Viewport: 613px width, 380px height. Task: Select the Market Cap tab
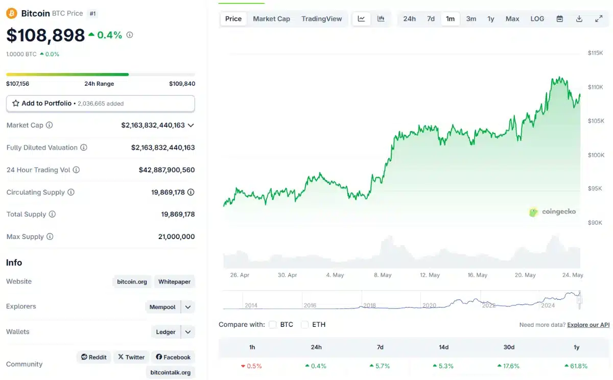(x=272, y=19)
